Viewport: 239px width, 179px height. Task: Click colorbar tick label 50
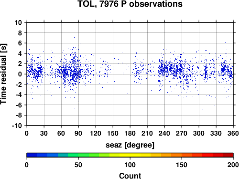[x=78, y=165]
